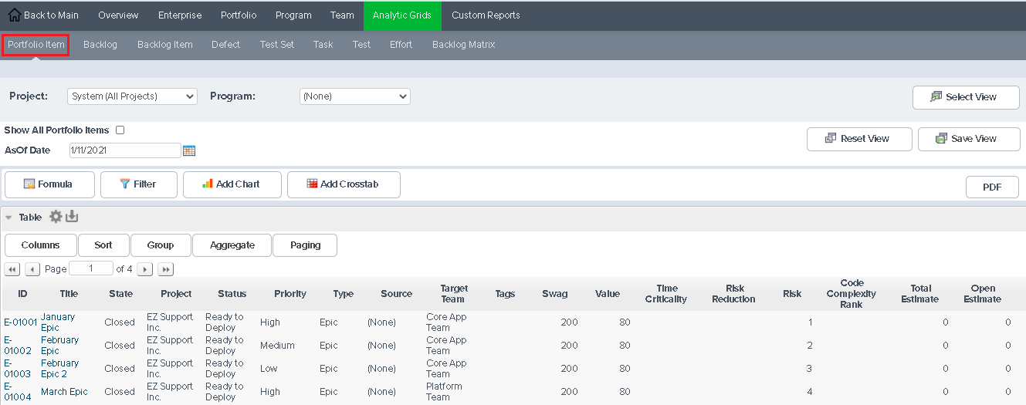Click the Group button

pyautogui.click(x=161, y=245)
